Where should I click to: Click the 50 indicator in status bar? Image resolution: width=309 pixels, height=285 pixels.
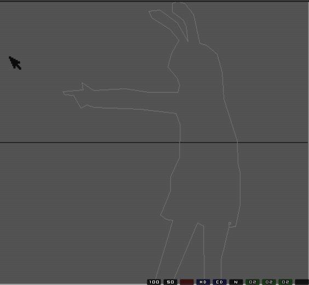pyautogui.click(x=170, y=282)
